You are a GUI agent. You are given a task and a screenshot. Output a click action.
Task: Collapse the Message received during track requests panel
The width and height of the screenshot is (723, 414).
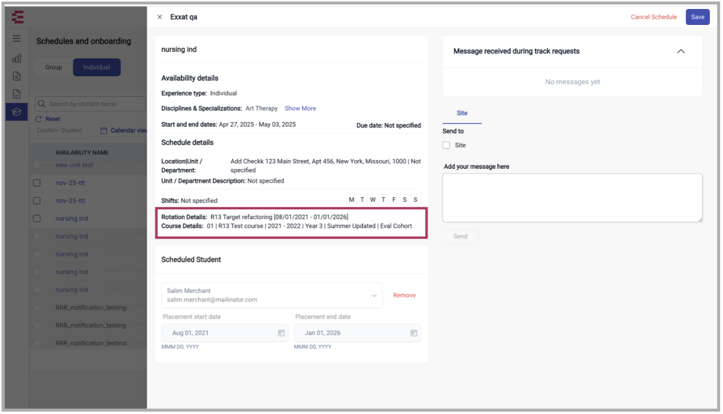[x=681, y=51]
